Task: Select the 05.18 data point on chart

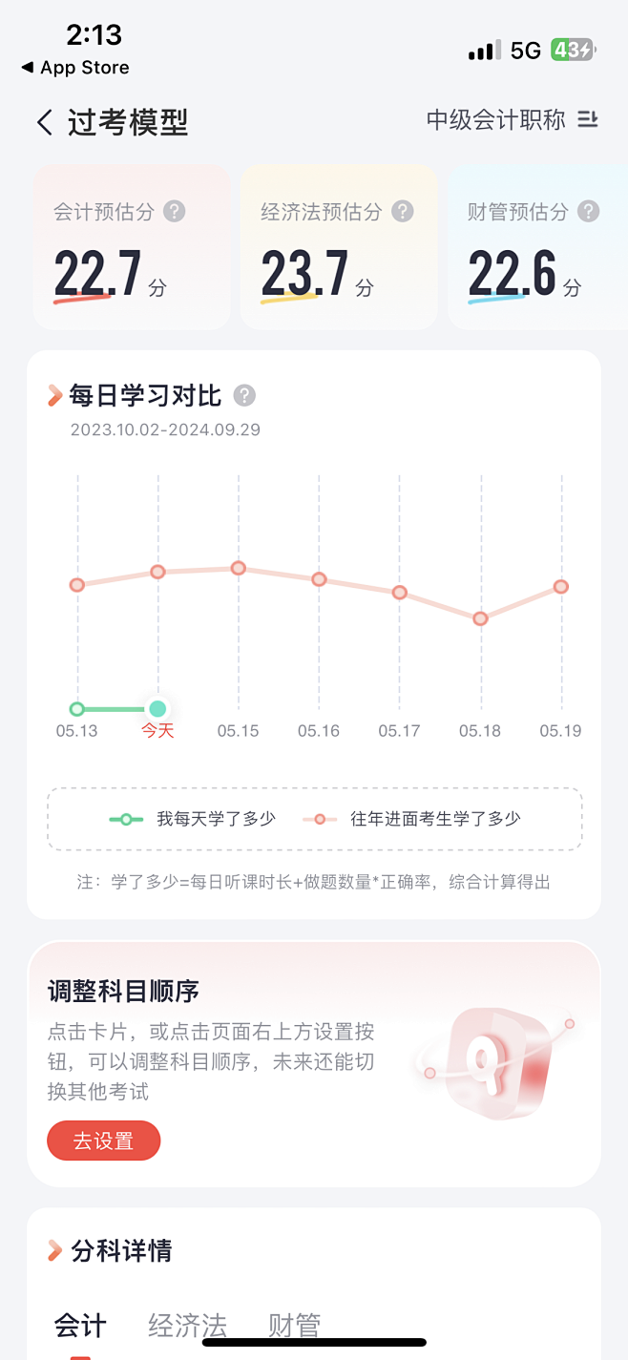Action: point(481,618)
